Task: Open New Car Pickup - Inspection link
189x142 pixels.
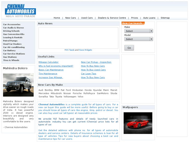Action: [96, 62]
